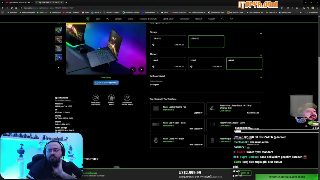
Task: Click the Affirm Learn more link
Action: click(217, 177)
